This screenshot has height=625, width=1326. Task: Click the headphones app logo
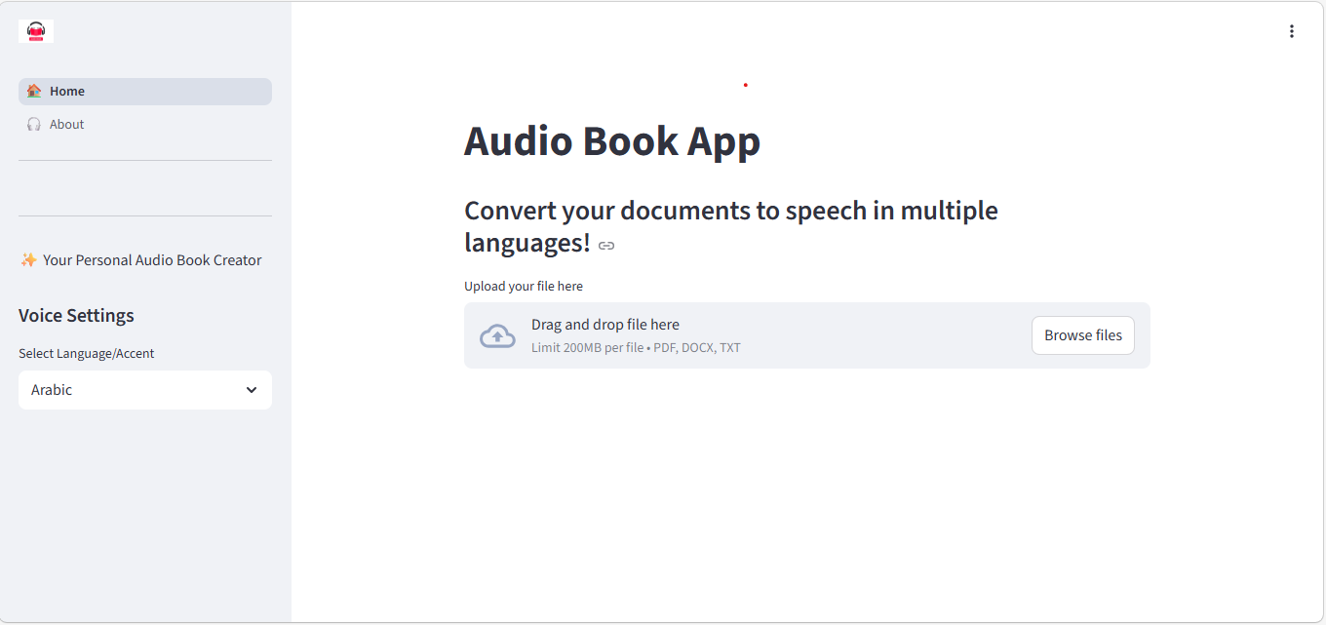point(35,30)
